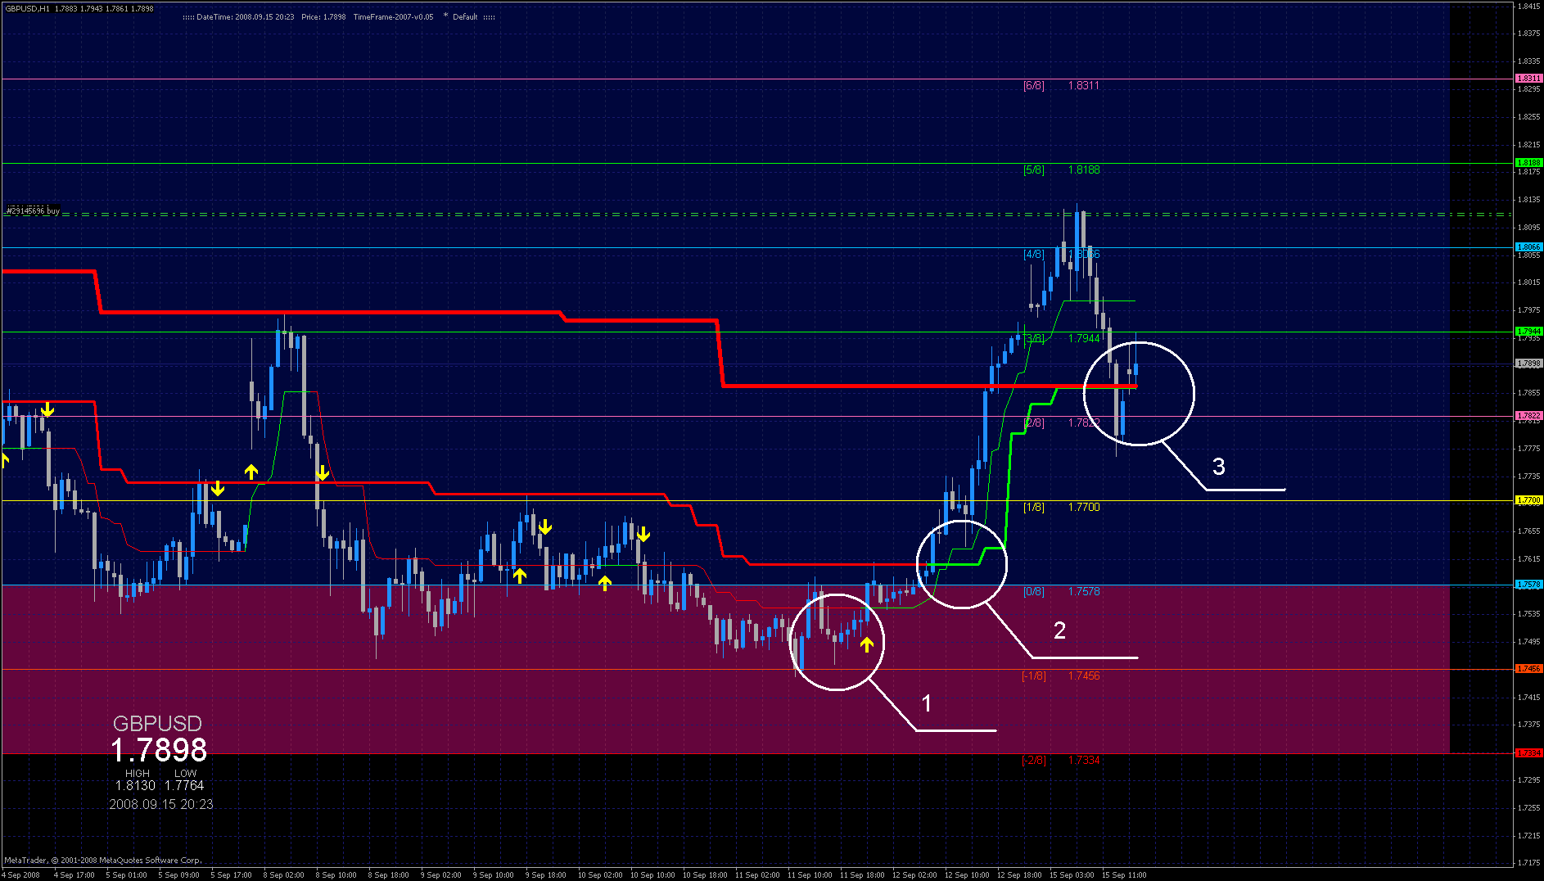This screenshot has height=881, width=1544.
Task: Click the [6/8] 1.8311 Murrey level label
Action: (x=1061, y=85)
